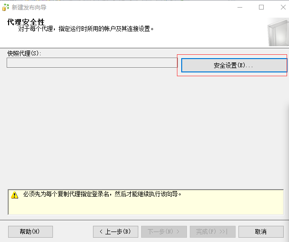
Task: Cancel the wizard with 取消
Action: click(x=261, y=232)
